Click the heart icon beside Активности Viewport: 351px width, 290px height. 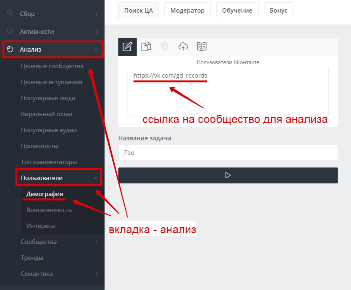pyautogui.click(x=10, y=31)
